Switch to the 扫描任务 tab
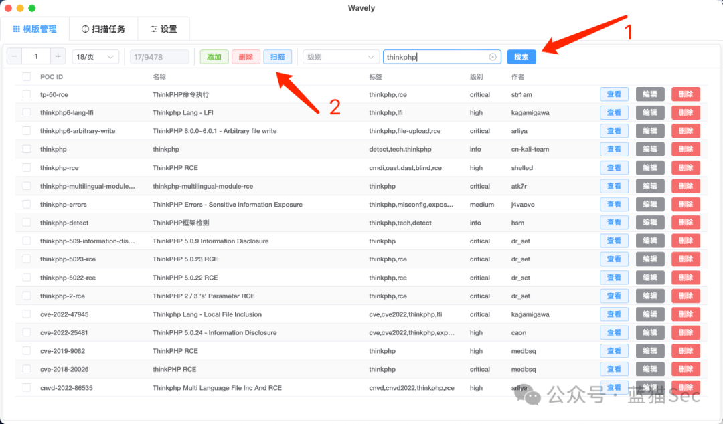 tap(103, 29)
